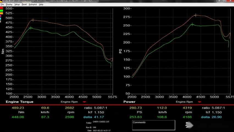The width and height of the screenshot is (234, 132).
Task: Select the orange run color swatch
Action: 1,13
